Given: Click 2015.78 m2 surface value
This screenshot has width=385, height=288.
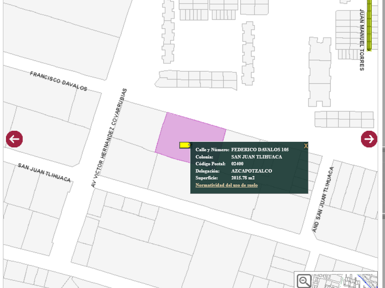Looking at the screenshot, I should click(x=242, y=178).
